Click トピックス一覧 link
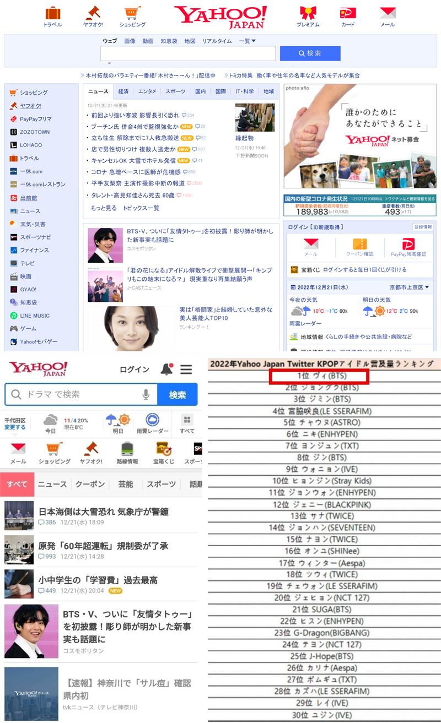Image resolution: width=441 pixels, height=723 pixels. tap(141, 208)
